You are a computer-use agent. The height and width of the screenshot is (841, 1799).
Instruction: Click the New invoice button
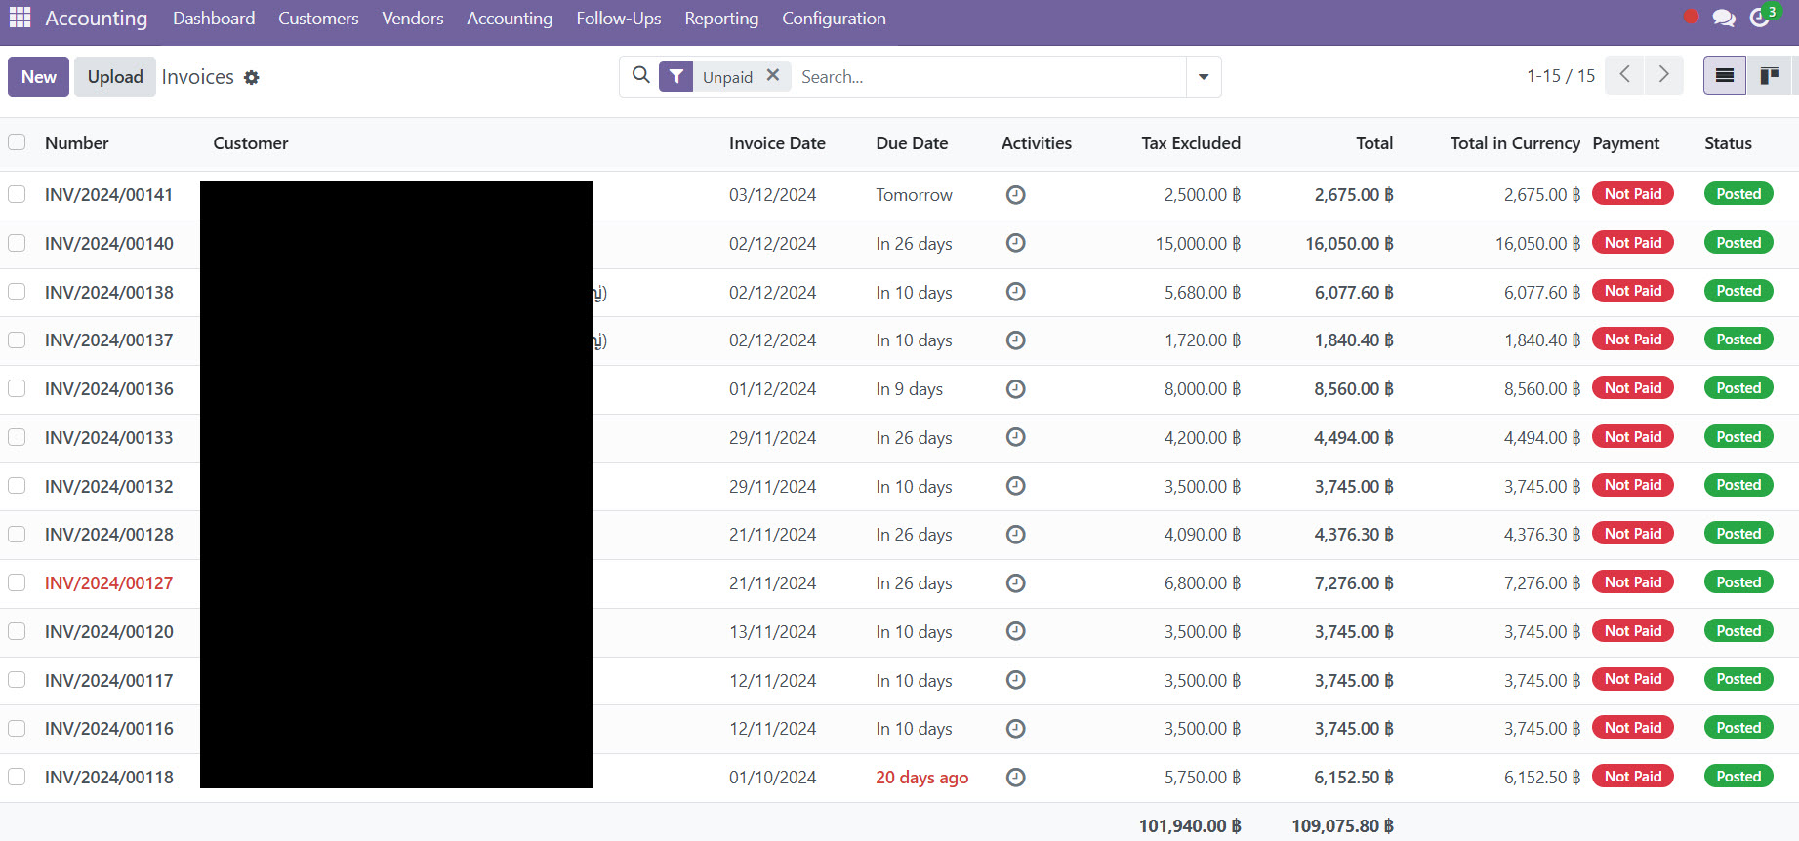[x=39, y=77]
